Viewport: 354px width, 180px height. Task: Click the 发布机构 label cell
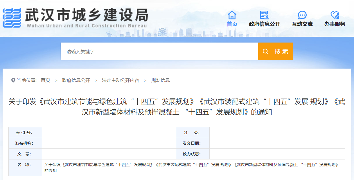coord(25,143)
